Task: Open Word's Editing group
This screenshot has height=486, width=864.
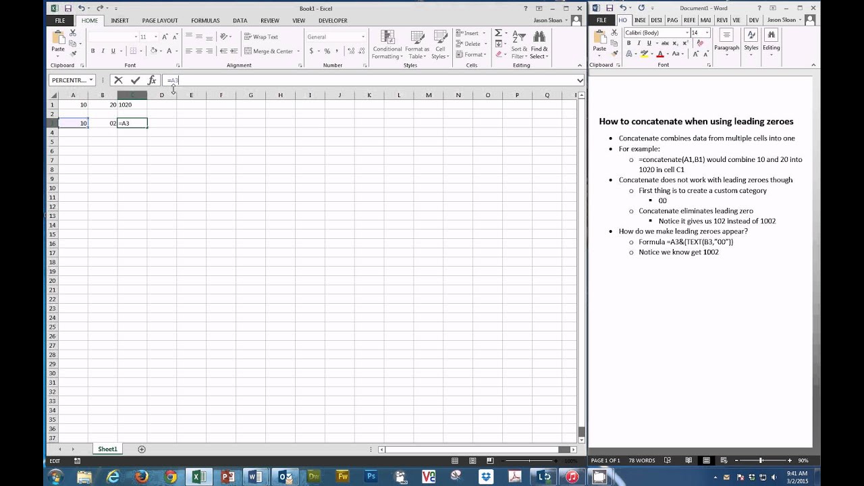Action: pyautogui.click(x=772, y=40)
